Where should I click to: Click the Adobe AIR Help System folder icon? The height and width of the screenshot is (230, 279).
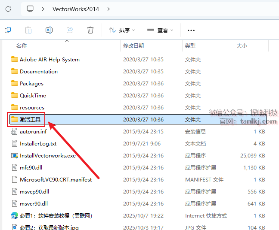[15, 59]
